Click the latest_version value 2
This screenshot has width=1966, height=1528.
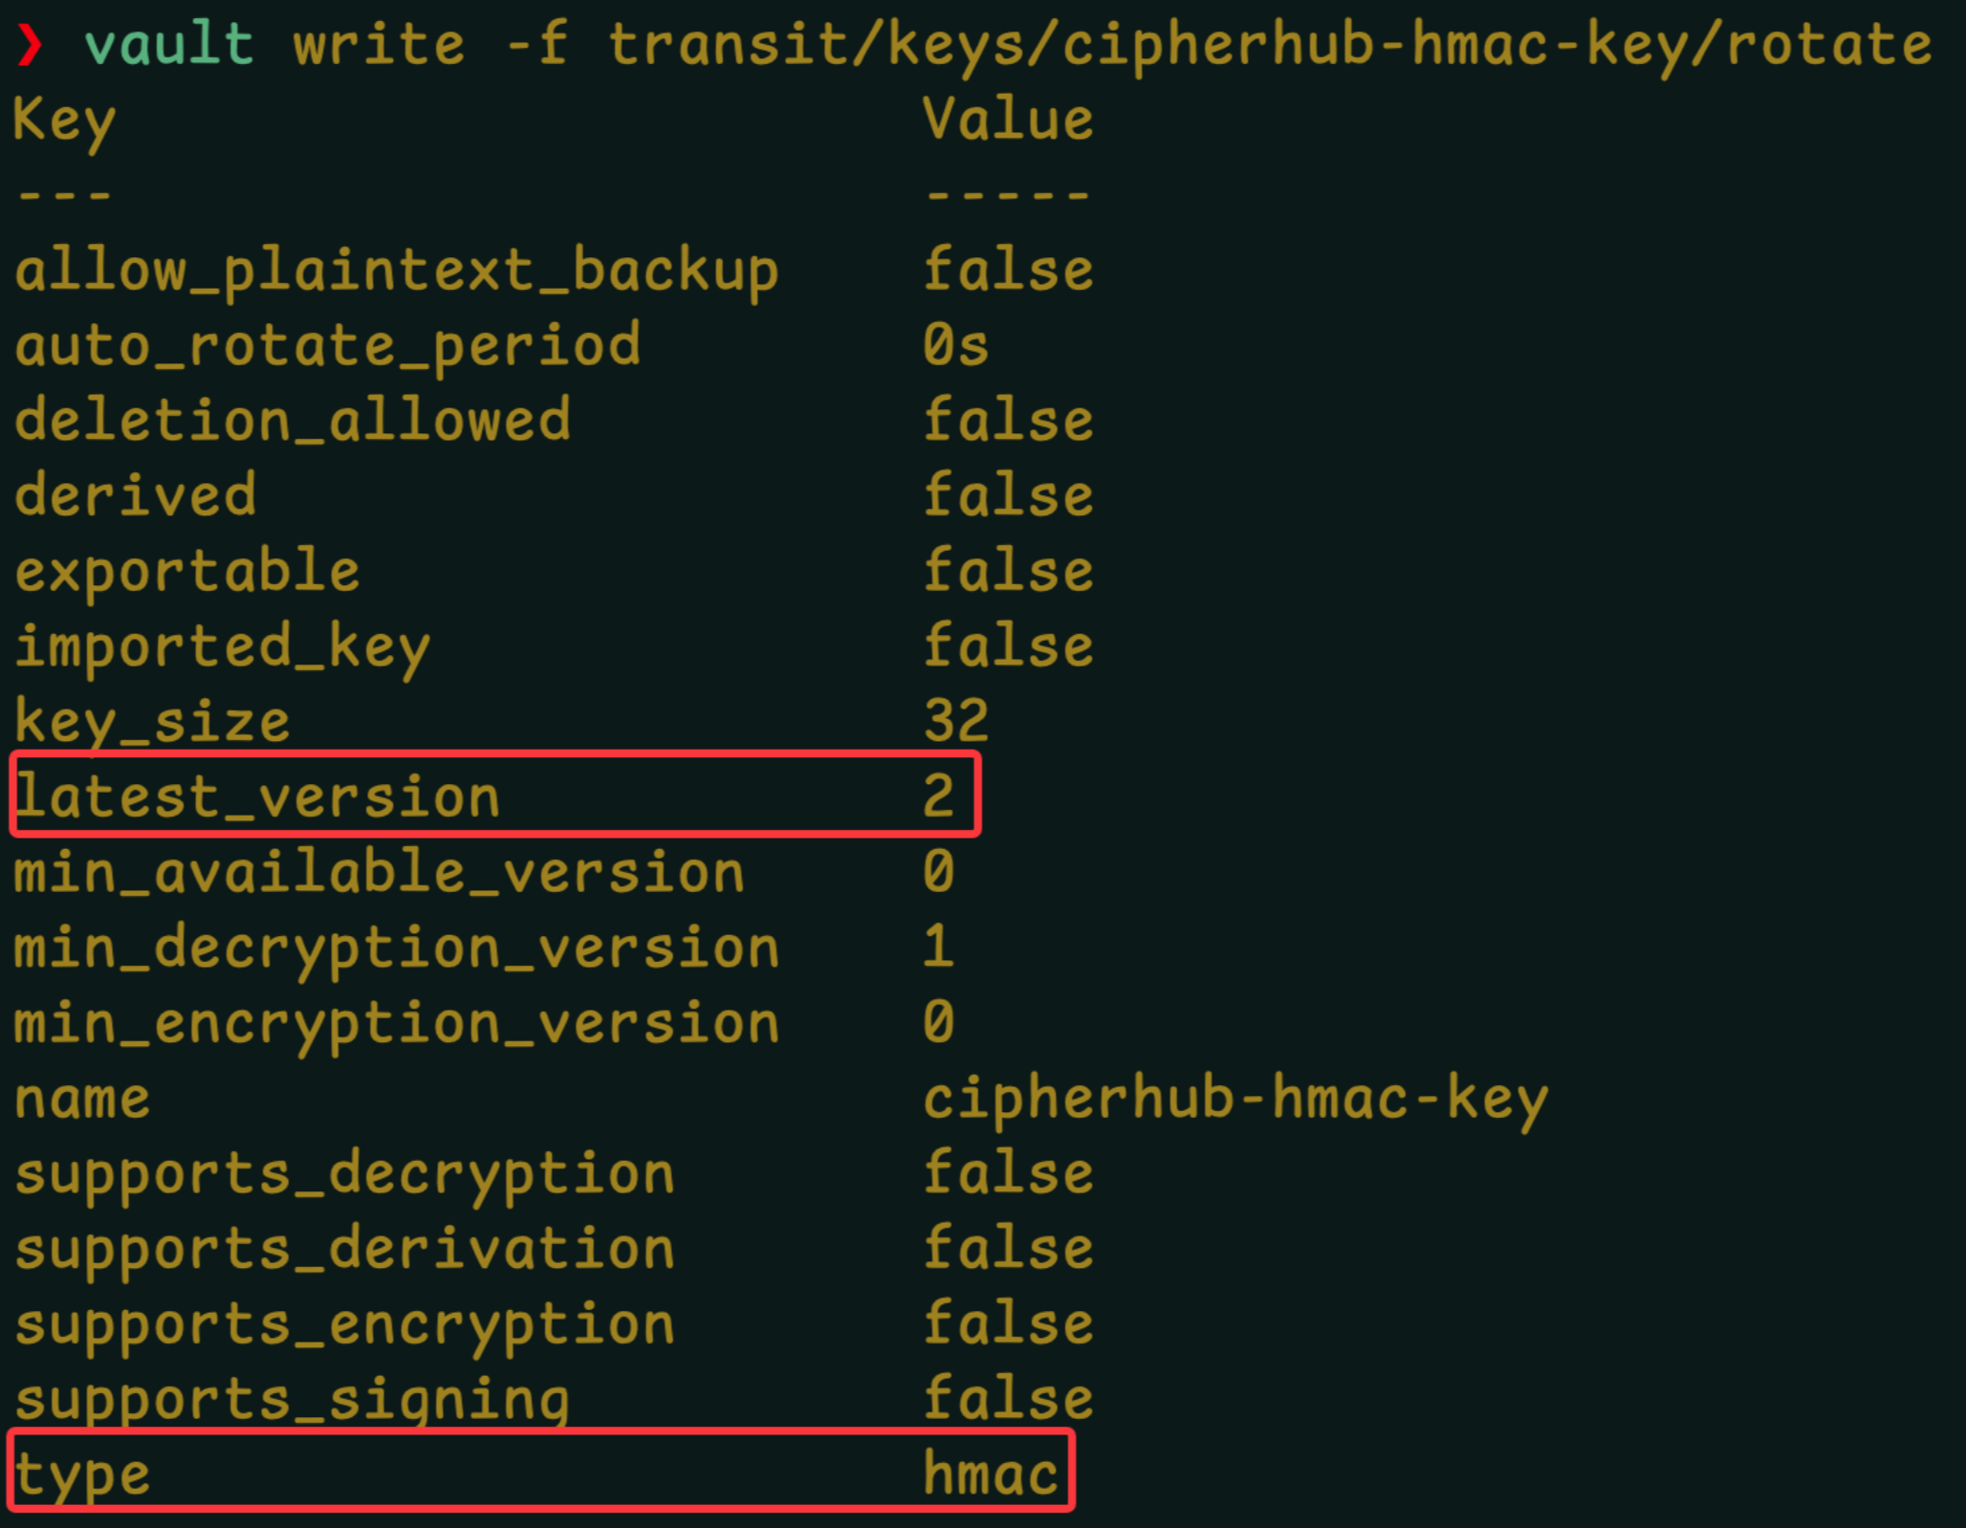coord(938,796)
